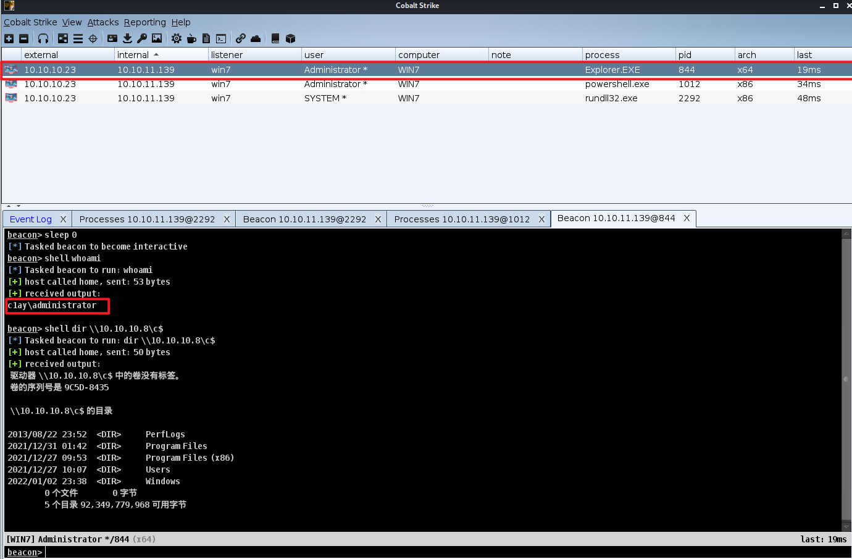Click the connect to team server plus icon

coord(9,38)
